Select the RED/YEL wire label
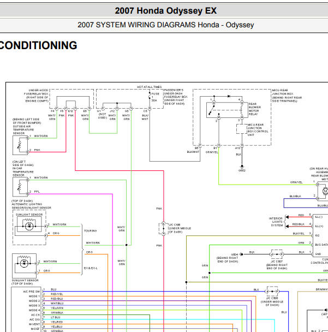The height and width of the screenshot is (332, 328). tap(57, 294)
